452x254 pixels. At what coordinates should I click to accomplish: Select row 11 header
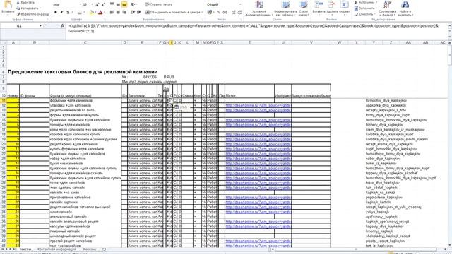[4, 101]
